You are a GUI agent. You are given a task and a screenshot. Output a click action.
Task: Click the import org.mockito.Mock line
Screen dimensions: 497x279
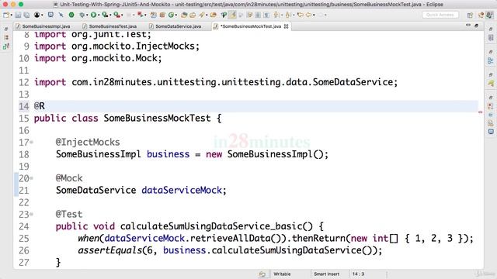pos(98,58)
